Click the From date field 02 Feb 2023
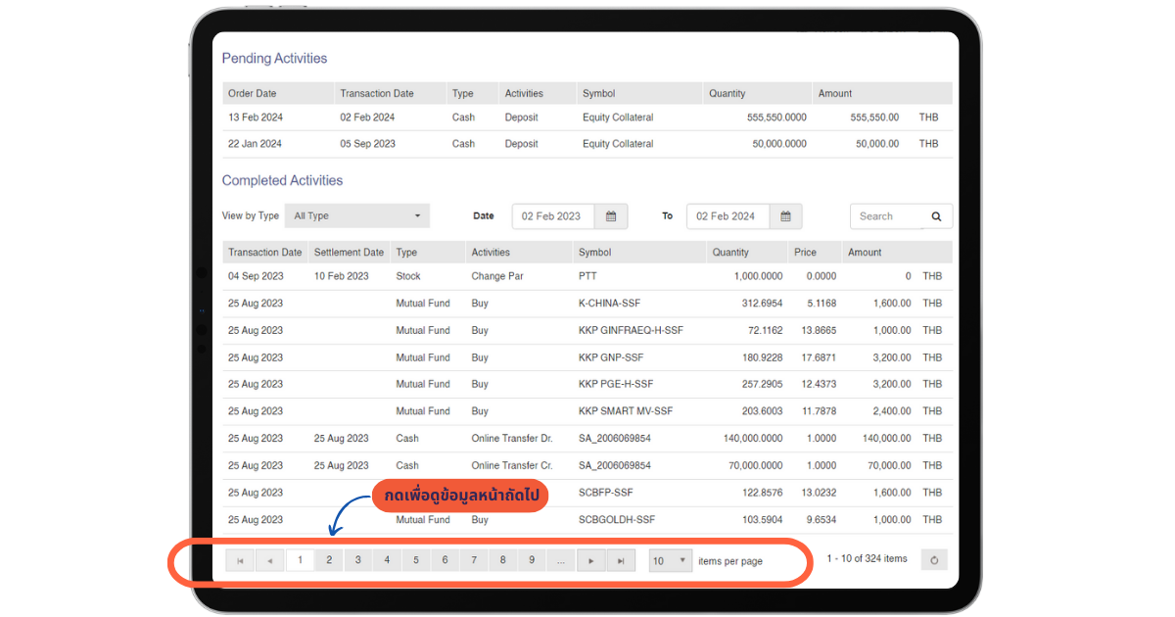The width and height of the screenshot is (1175, 617). pos(551,216)
